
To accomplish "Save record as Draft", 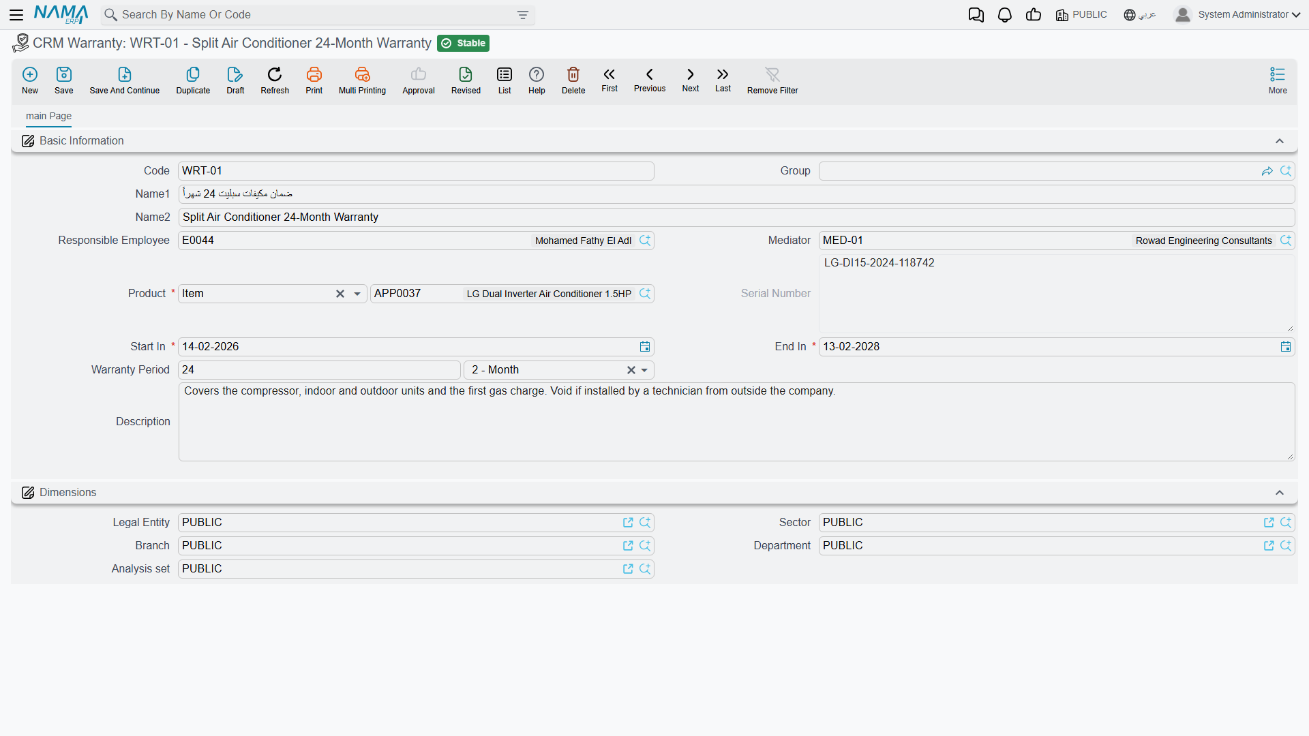I will [x=235, y=80].
